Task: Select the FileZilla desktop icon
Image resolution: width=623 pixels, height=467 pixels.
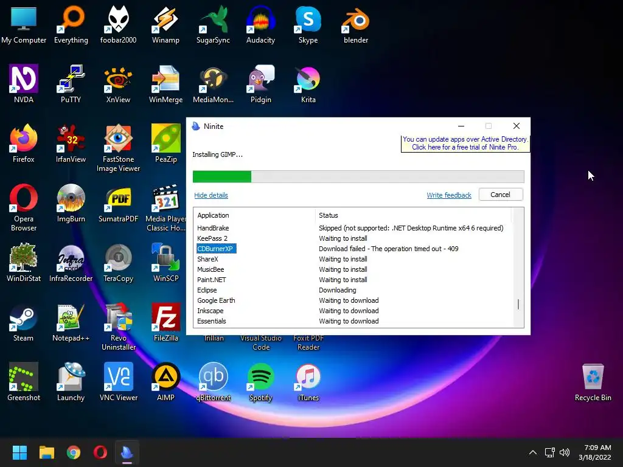Action: tap(165, 322)
